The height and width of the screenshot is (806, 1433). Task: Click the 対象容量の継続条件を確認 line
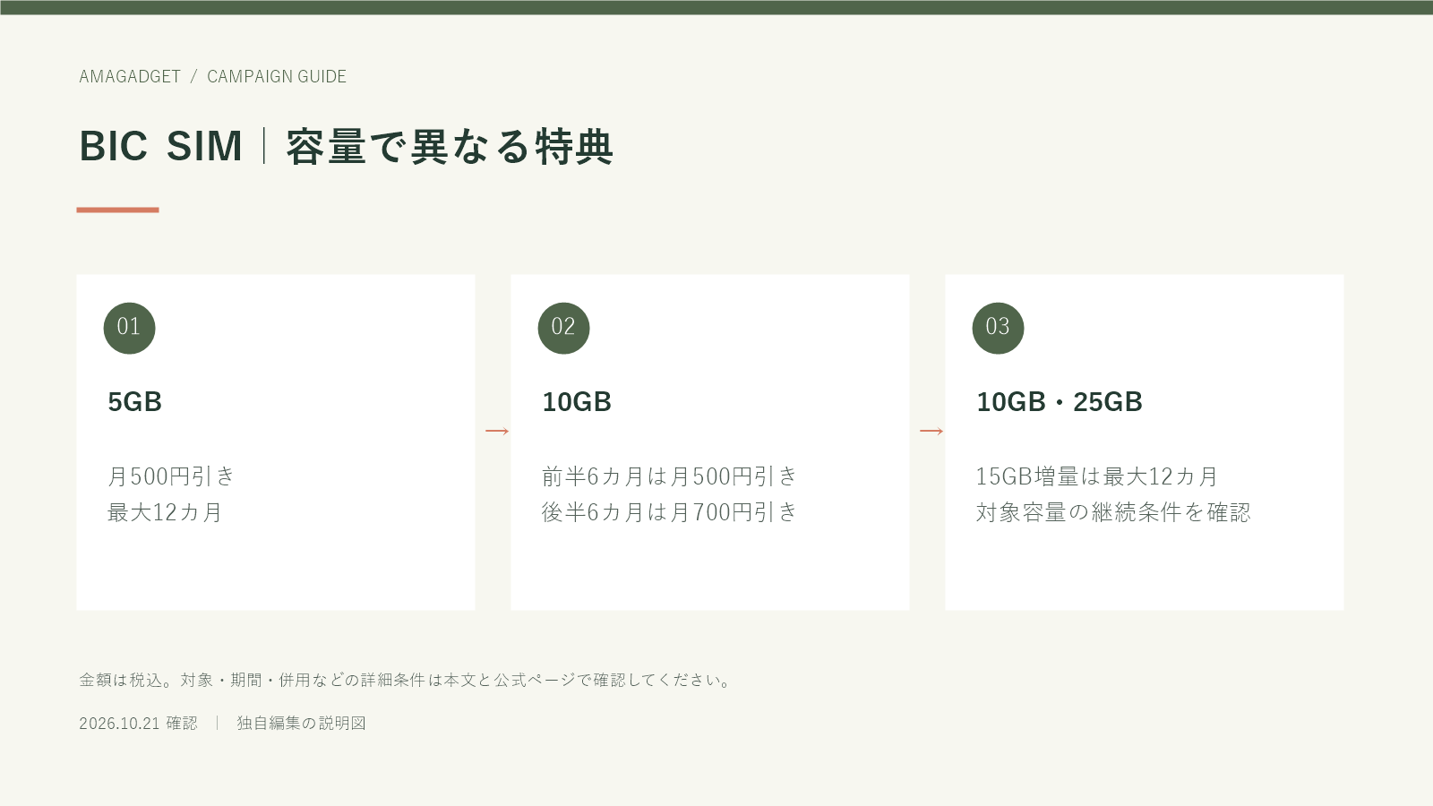coord(1113,512)
